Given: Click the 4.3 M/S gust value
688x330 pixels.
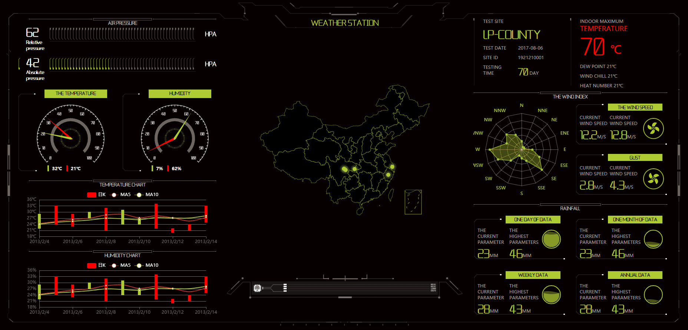Looking at the screenshot, I should pos(622,185).
